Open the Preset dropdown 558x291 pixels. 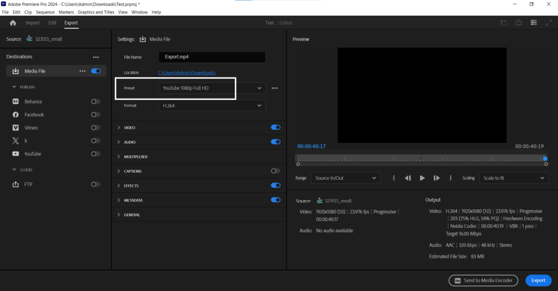click(x=211, y=88)
